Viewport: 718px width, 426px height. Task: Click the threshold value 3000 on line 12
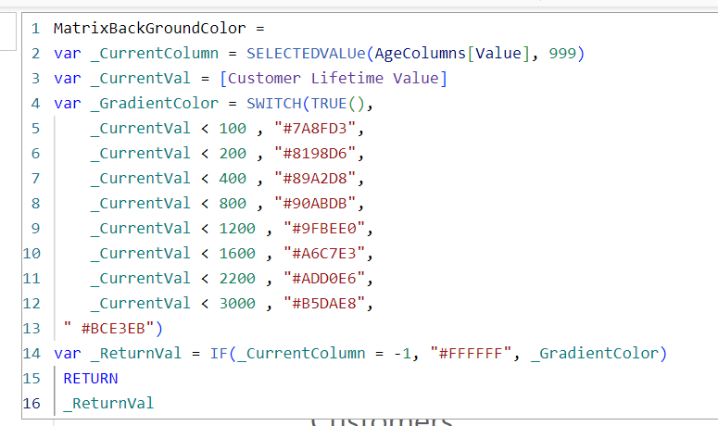pos(237,303)
